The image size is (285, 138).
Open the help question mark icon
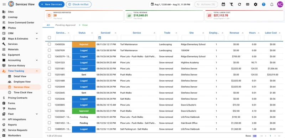pos(264,4)
